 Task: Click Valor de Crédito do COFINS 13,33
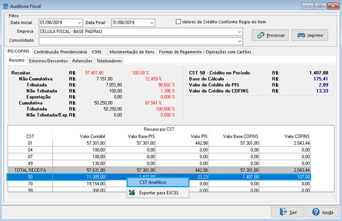click(322, 91)
